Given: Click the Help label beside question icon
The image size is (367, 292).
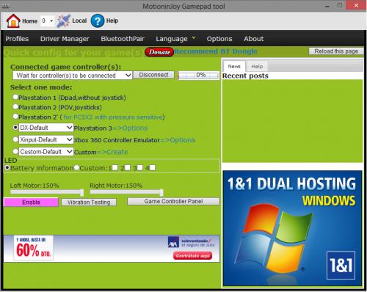Looking at the screenshot, I should [x=112, y=21].
